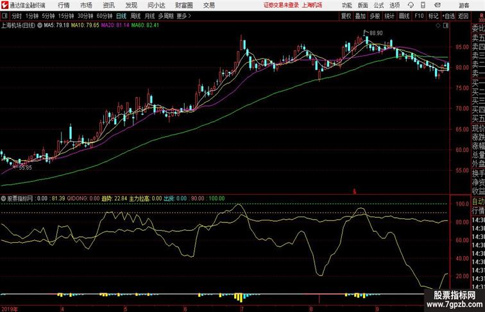Screen dimensions: 485x312
Task: Open the 选项 menu
Action: point(395,5)
